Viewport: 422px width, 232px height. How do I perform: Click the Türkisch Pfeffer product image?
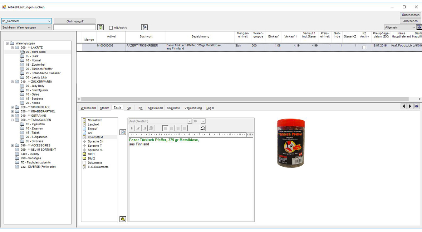click(291, 143)
